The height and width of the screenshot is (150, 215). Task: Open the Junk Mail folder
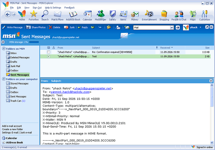(x=13, y=66)
